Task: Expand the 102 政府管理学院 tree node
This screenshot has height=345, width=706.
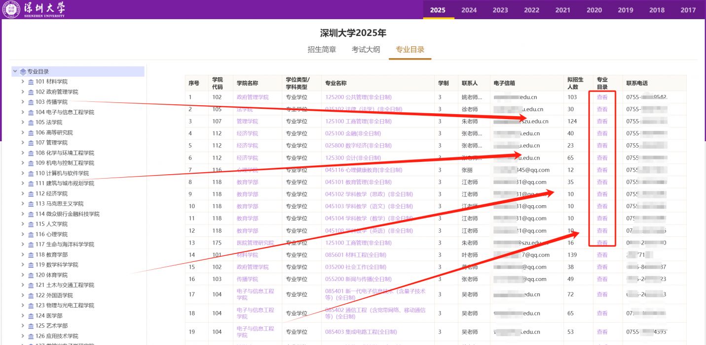Action: [x=23, y=92]
